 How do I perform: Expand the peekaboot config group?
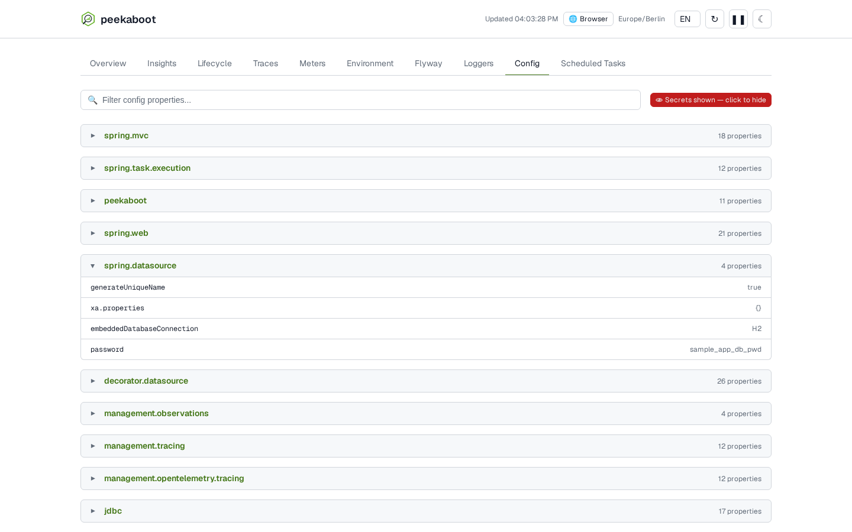(426, 201)
